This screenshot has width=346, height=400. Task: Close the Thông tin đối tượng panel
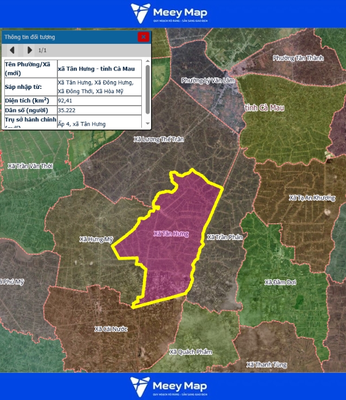pyautogui.click(x=143, y=37)
